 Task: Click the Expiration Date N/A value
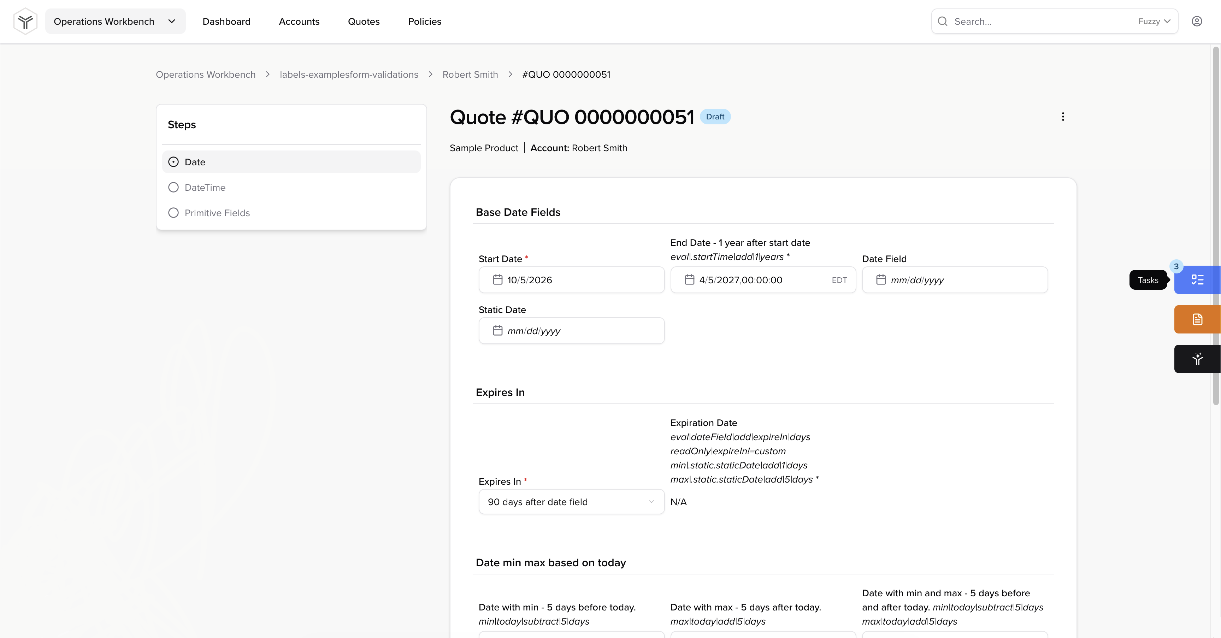678,502
